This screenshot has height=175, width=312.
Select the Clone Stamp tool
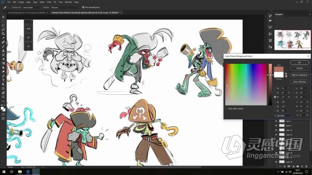coord(3,50)
